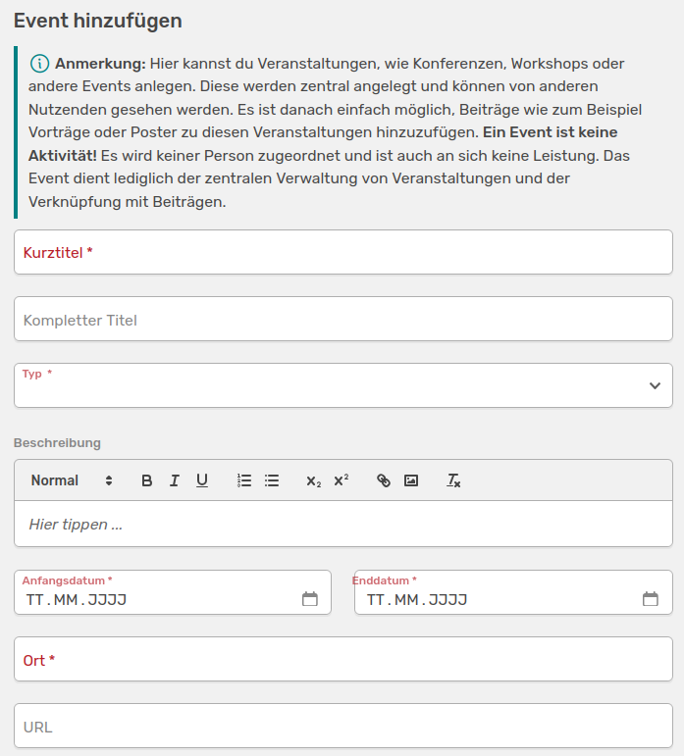Click into the Ort field

(343, 659)
